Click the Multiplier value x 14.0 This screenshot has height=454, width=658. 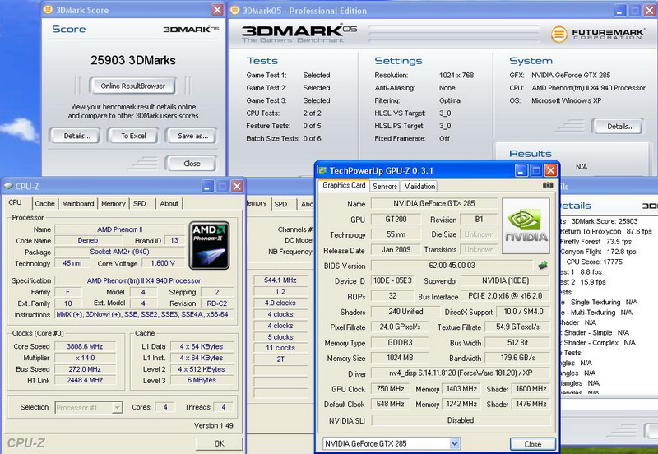click(85, 358)
